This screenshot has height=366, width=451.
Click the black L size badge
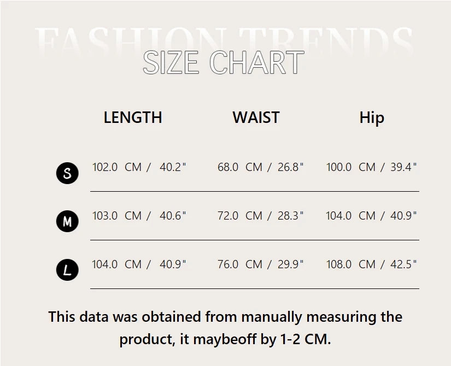[x=67, y=270]
